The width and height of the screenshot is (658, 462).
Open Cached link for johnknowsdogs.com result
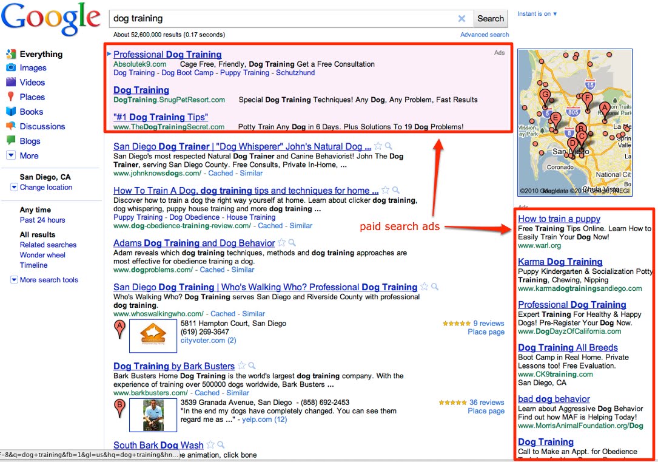(x=221, y=173)
